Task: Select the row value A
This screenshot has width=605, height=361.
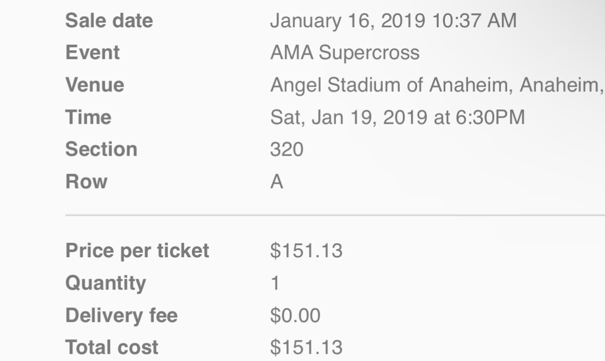Action: click(277, 182)
